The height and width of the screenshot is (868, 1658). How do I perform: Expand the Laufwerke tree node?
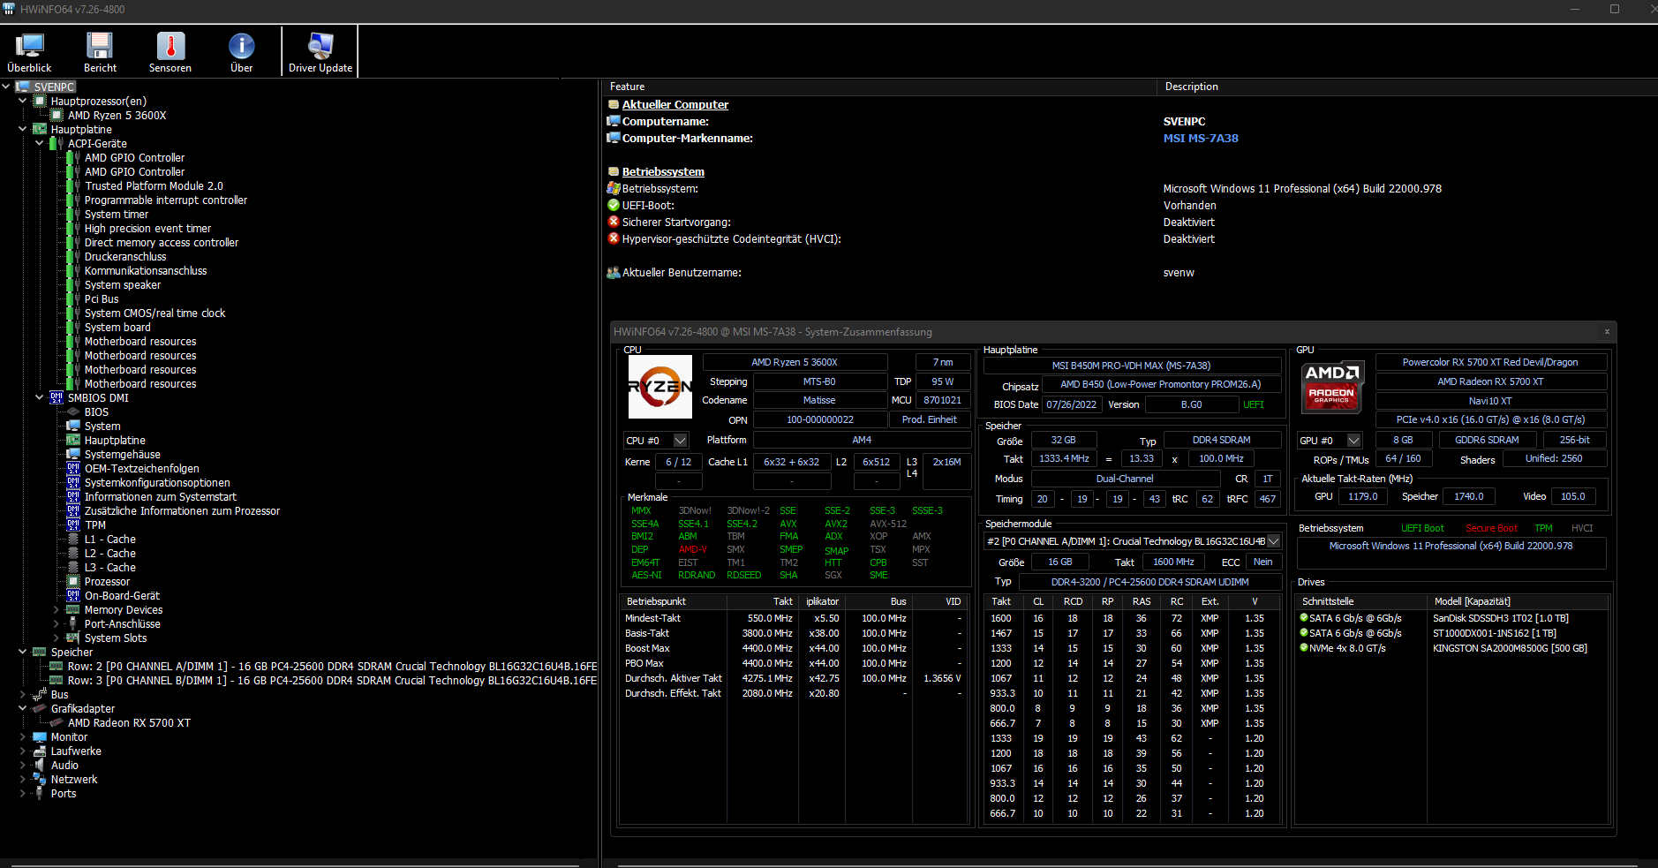click(23, 751)
